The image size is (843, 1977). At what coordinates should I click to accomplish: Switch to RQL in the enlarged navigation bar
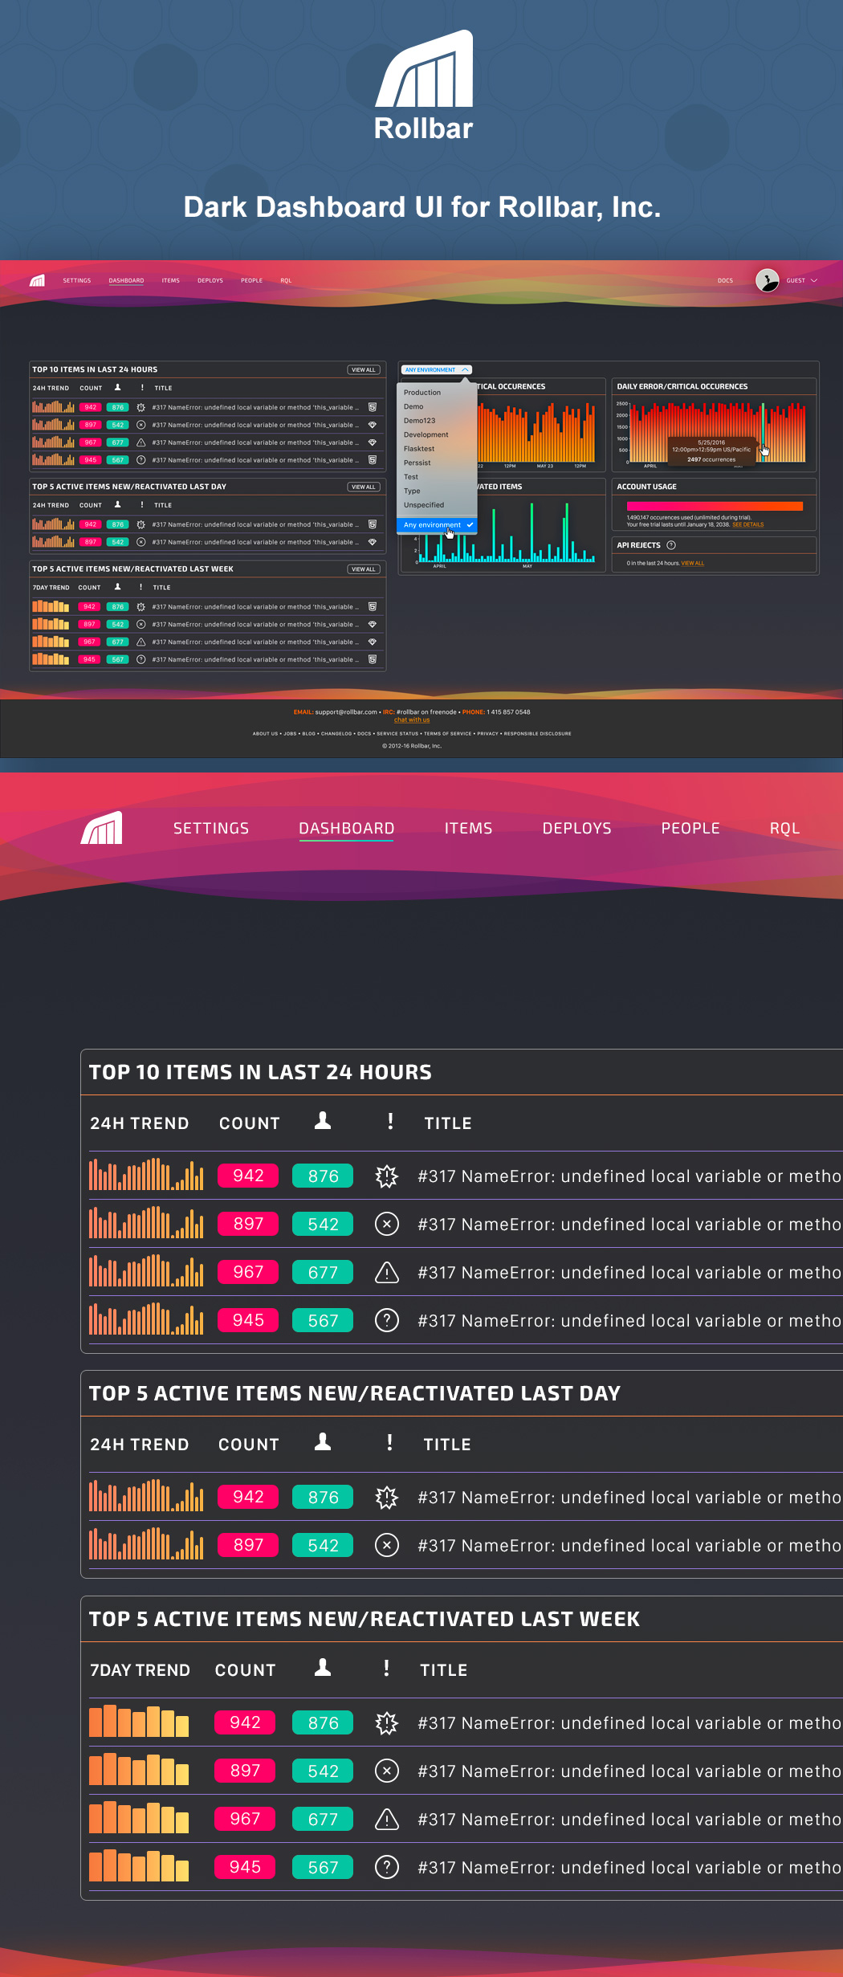784,828
